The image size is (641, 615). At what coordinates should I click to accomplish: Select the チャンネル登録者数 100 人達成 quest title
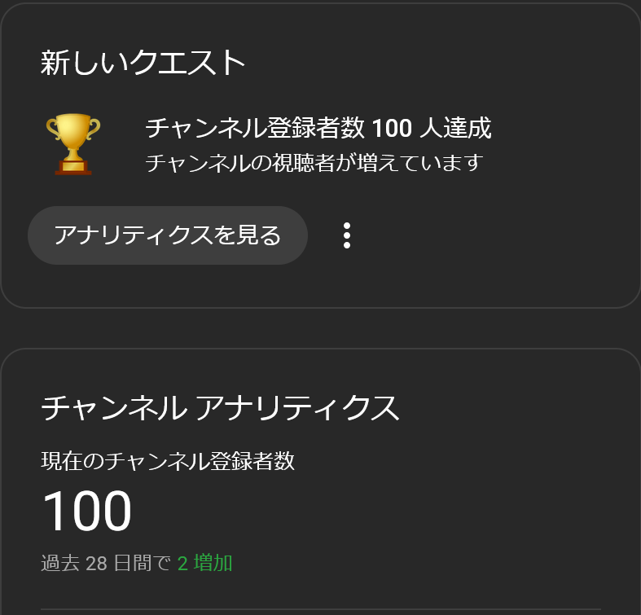(318, 129)
